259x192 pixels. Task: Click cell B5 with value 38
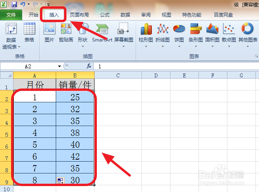click(x=75, y=132)
